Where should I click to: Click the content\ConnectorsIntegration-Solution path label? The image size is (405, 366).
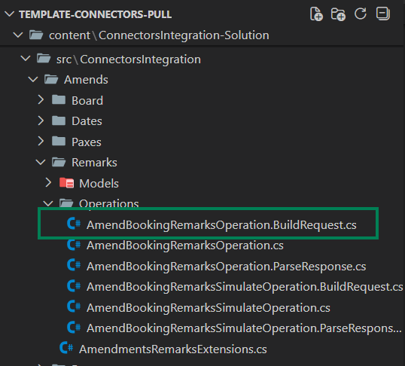point(159,35)
